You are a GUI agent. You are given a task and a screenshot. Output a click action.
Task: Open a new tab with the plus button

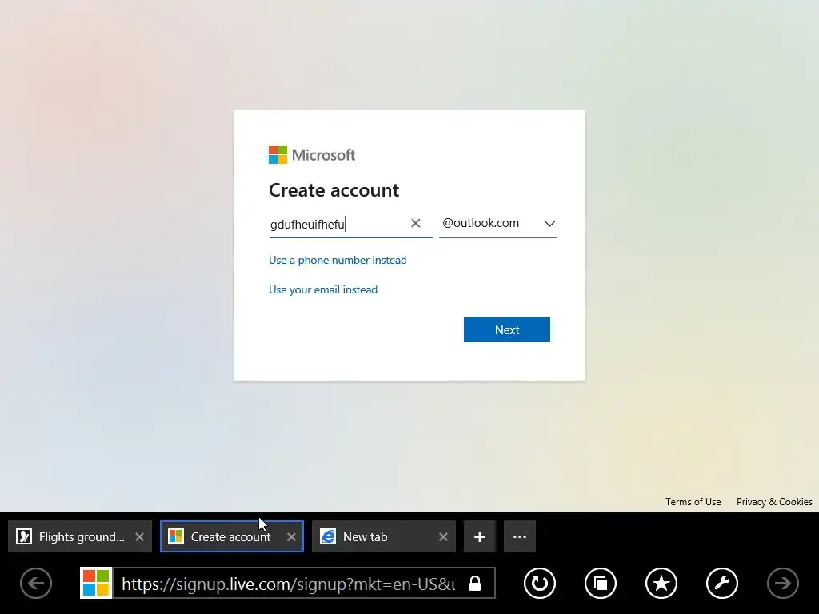tap(480, 536)
